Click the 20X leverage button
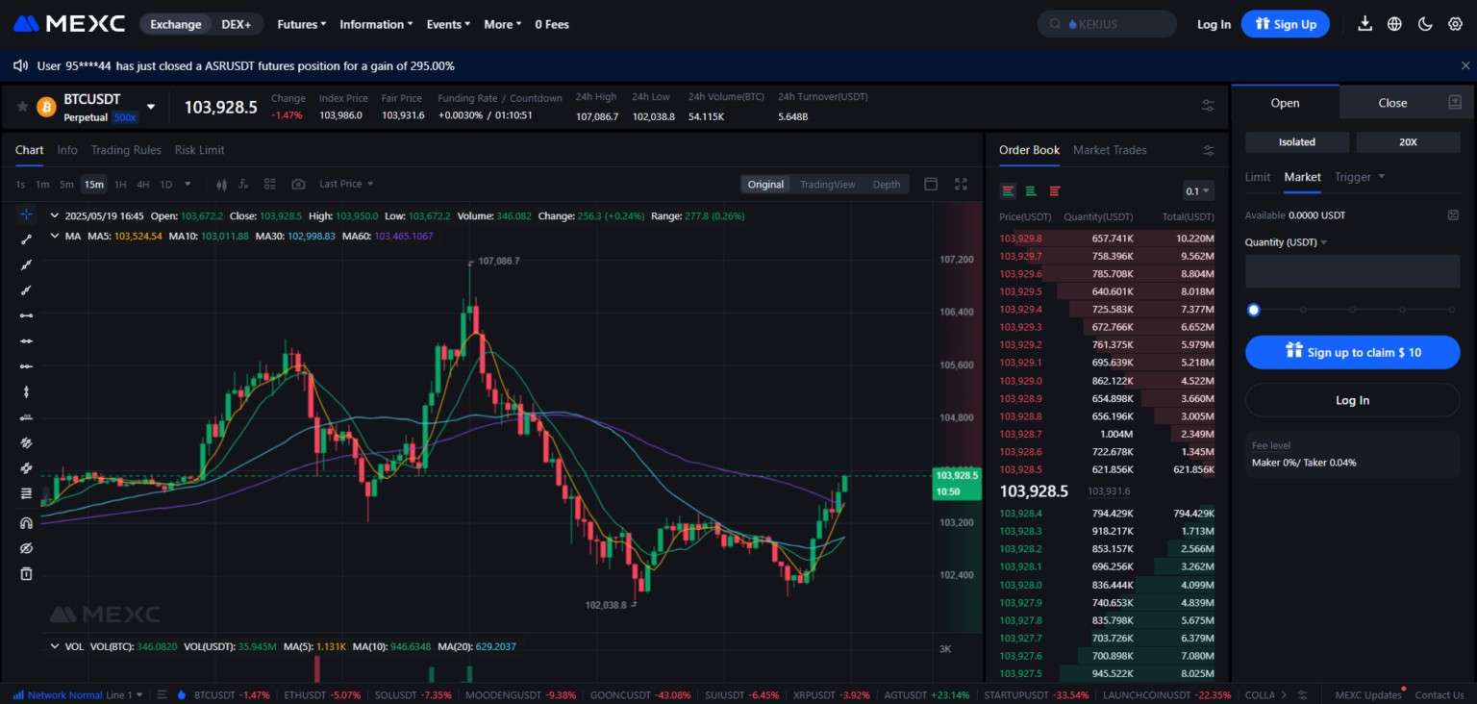 pos(1408,142)
